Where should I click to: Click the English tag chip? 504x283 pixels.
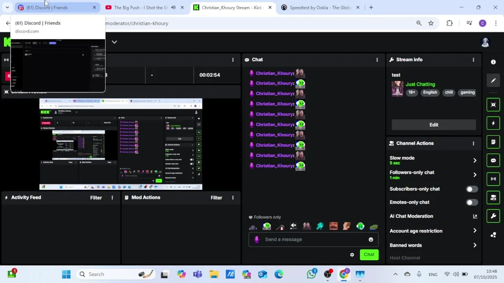[x=430, y=92]
